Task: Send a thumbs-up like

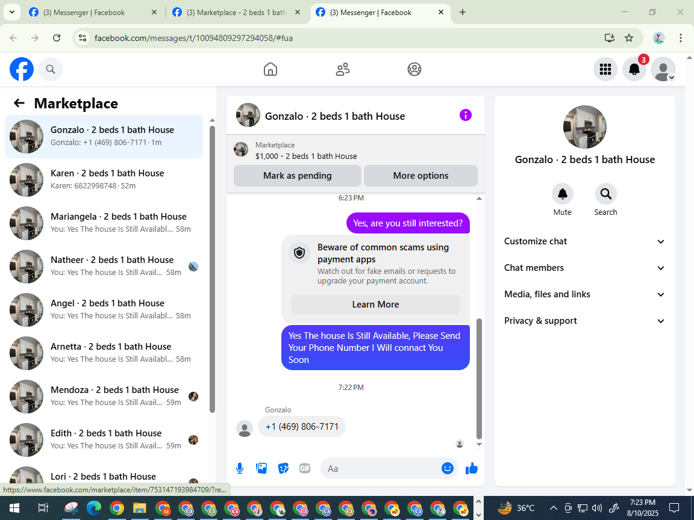Action: (472, 468)
